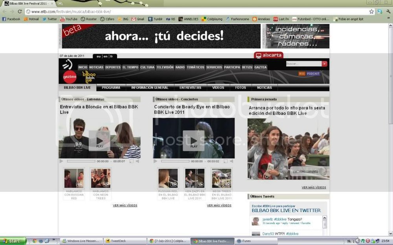The height and width of the screenshot is (245, 393).
Task: Reload the page with the refresh icon
Action: [x=20, y=11]
